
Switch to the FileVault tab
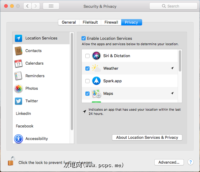[x=90, y=22]
